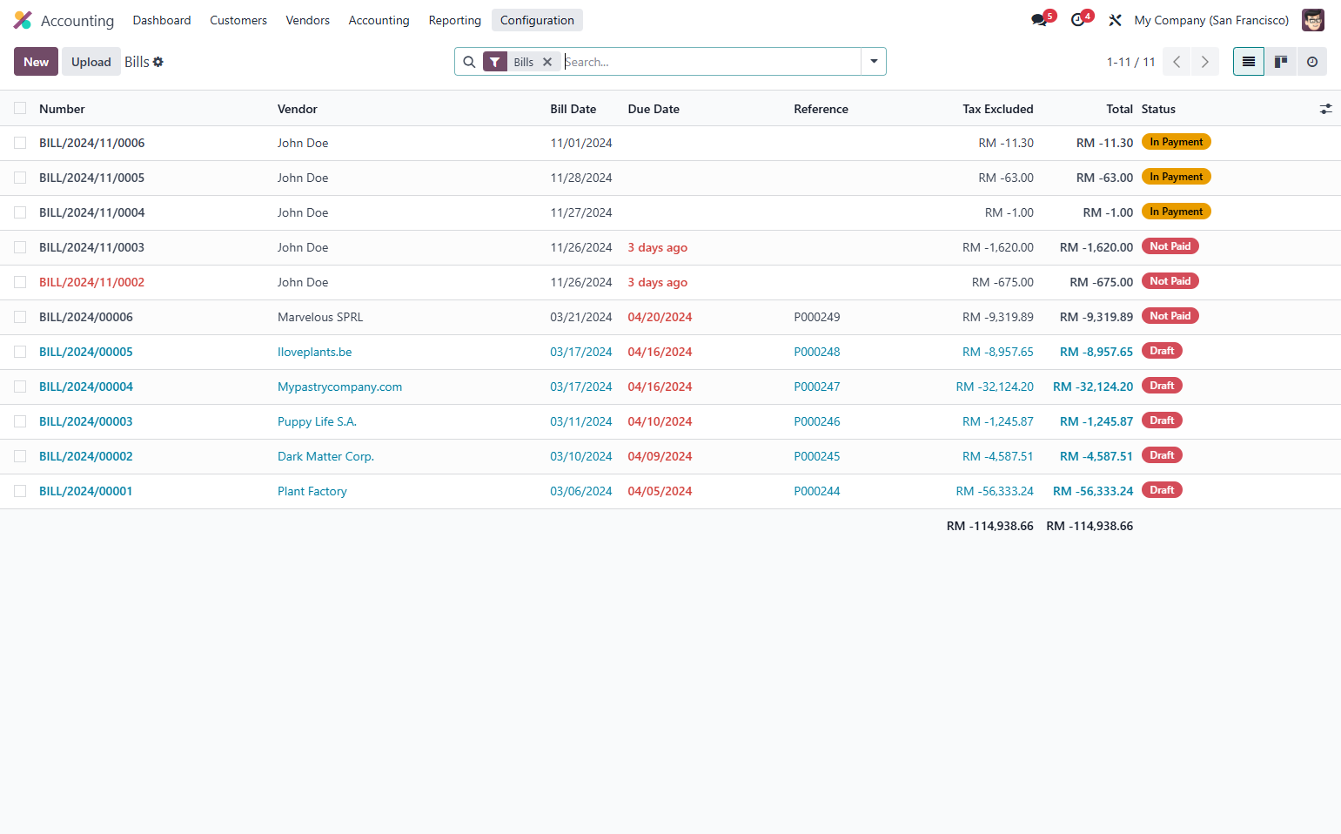1341x834 pixels.
Task: Select checkbox for BILL/2024/00005
Action: point(20,352)
